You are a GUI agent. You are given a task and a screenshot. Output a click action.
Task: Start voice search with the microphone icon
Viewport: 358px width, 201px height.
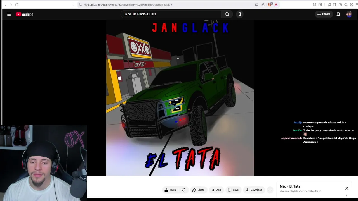click(x=240, y=14)
